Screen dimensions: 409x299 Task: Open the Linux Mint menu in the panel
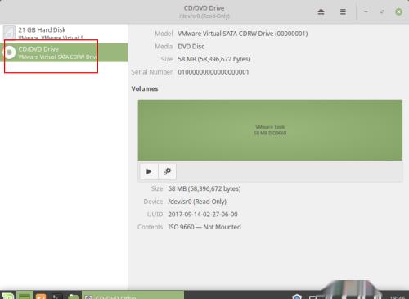(7, 296)
